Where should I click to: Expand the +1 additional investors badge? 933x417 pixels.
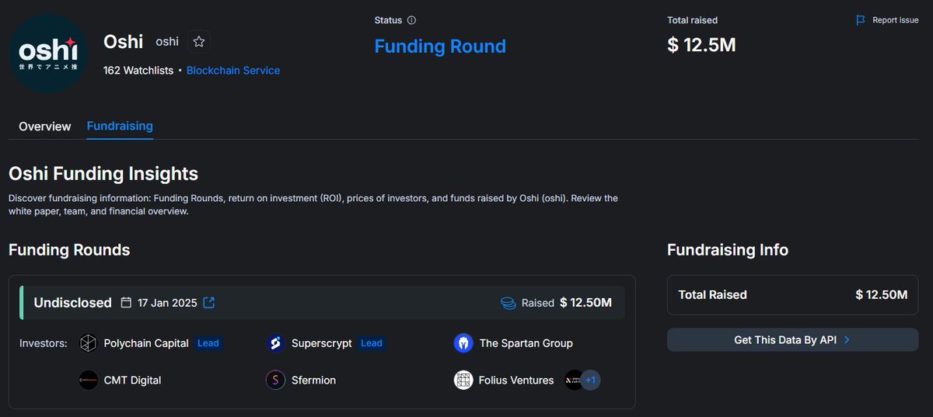(x=590, y=381)
